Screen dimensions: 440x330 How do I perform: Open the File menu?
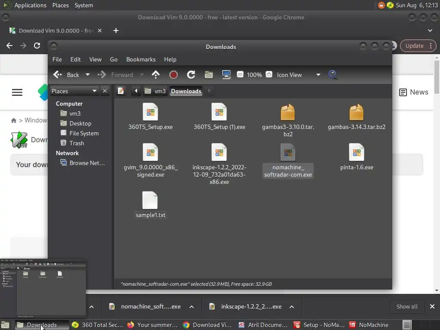[x=57, y=59]
